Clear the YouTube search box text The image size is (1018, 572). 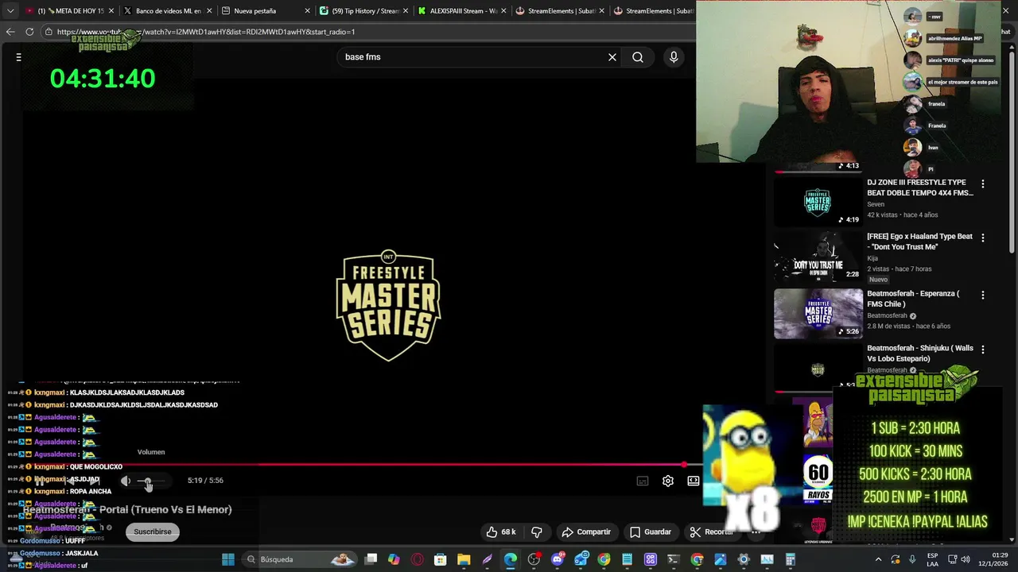click(x=612, y=57)
